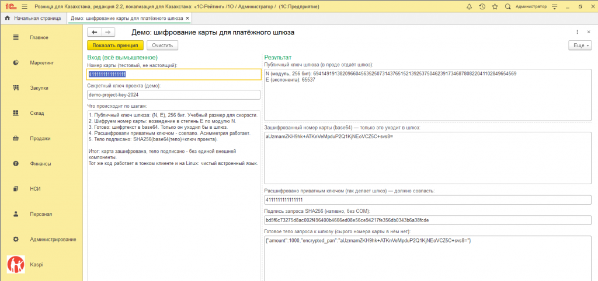Viewport: 598px width, 281px height.
Task: Click the 1C logo in title bar
Action: (10, 6)
